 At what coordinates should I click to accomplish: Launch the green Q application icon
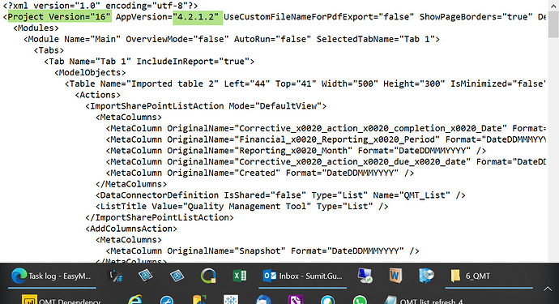pyautogui.click(x=208, y=276)
